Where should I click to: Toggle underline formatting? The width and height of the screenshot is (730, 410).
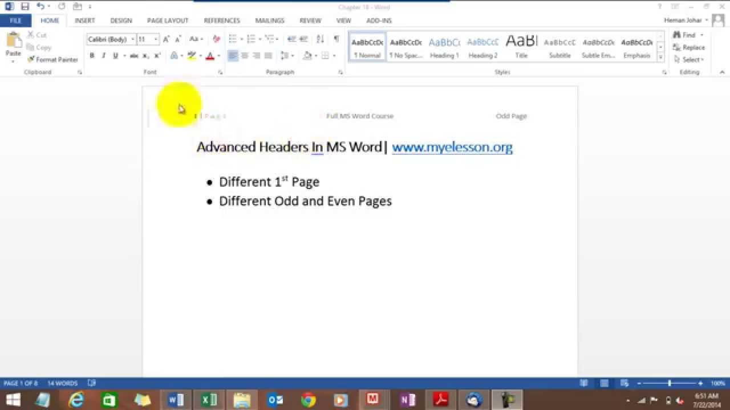point(115,56)
